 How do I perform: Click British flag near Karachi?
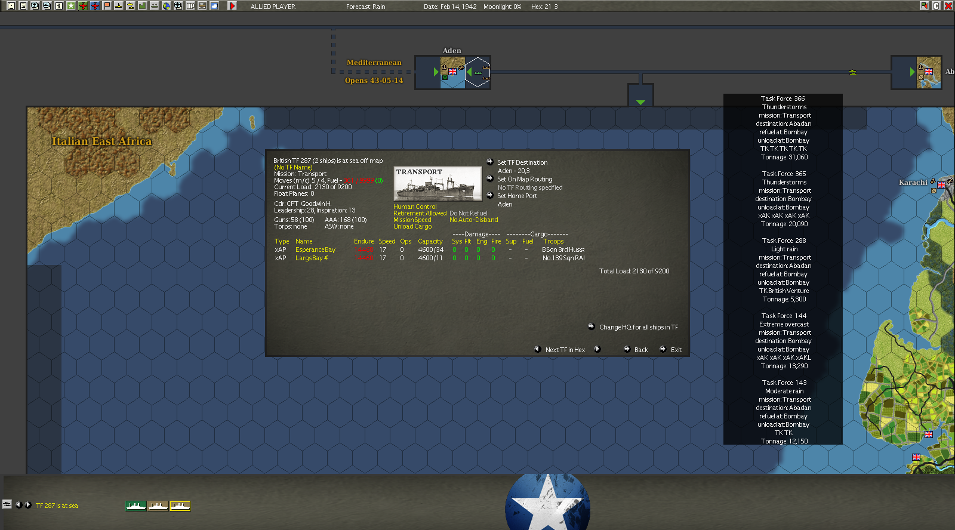click(x=941, y=184)
